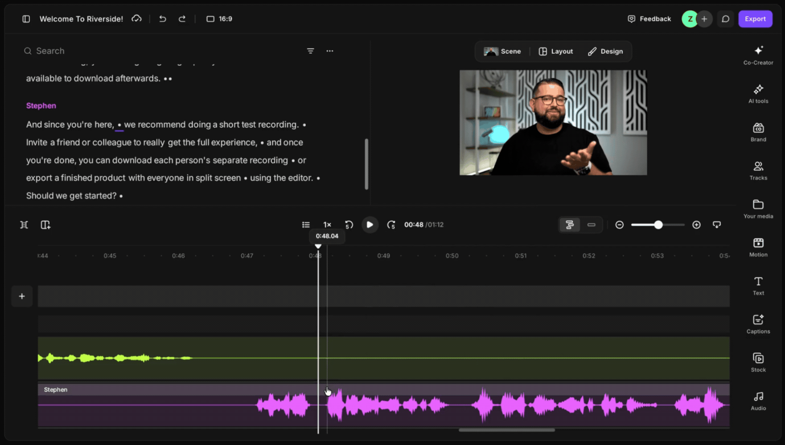This screenshot has width=785, height=445.
Task: Open transcript filter options
Action: (310, 51)
